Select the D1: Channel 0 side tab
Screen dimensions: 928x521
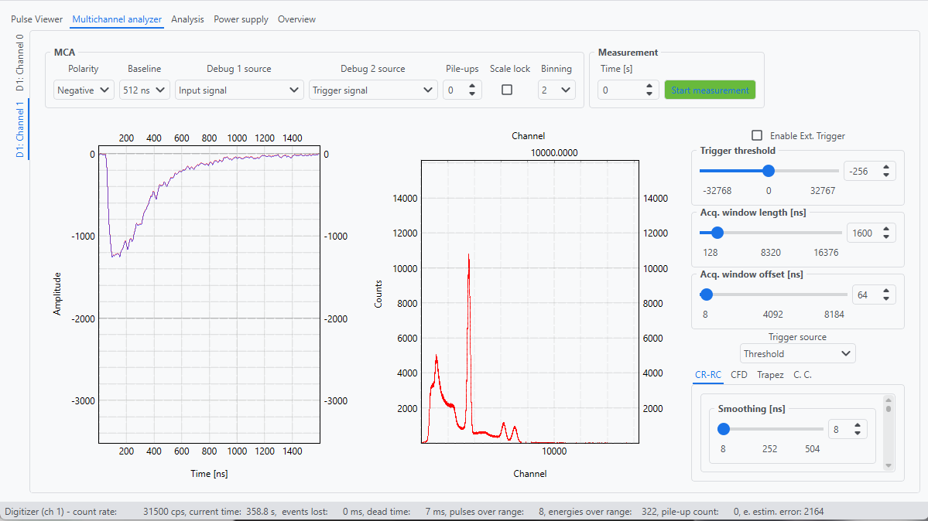20,63
